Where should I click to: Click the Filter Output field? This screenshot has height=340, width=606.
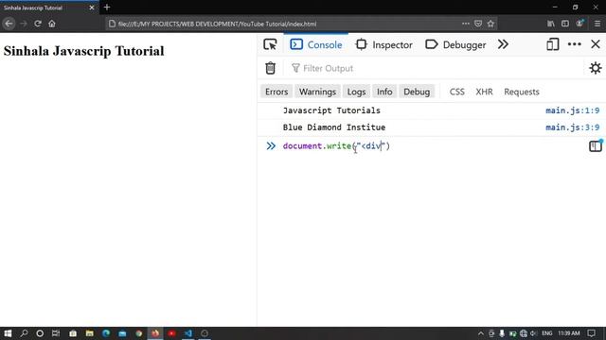click(x=433, y=68)
